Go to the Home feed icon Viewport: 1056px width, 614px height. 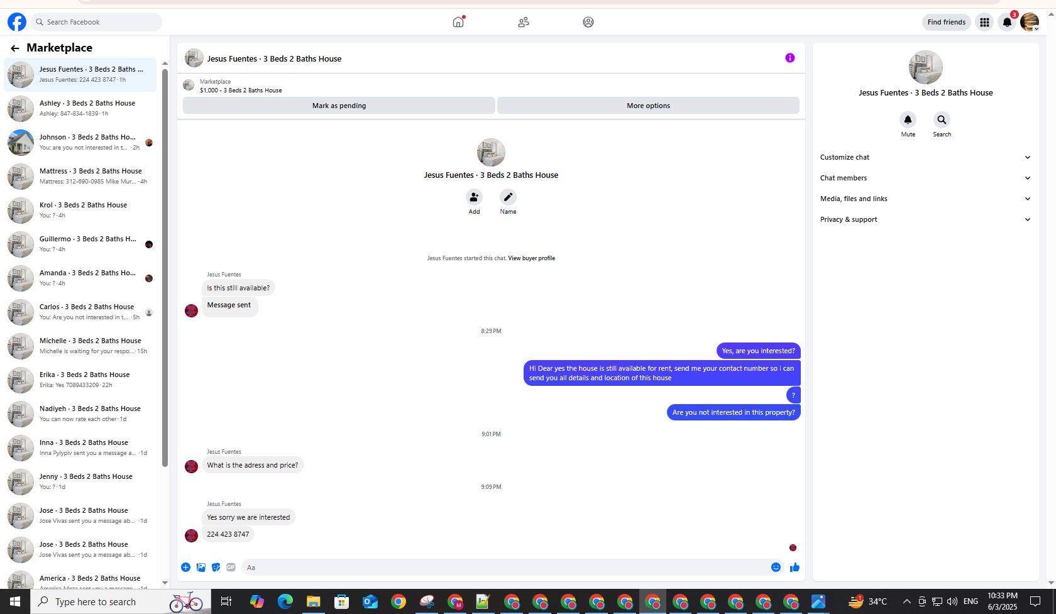(458, 22)
